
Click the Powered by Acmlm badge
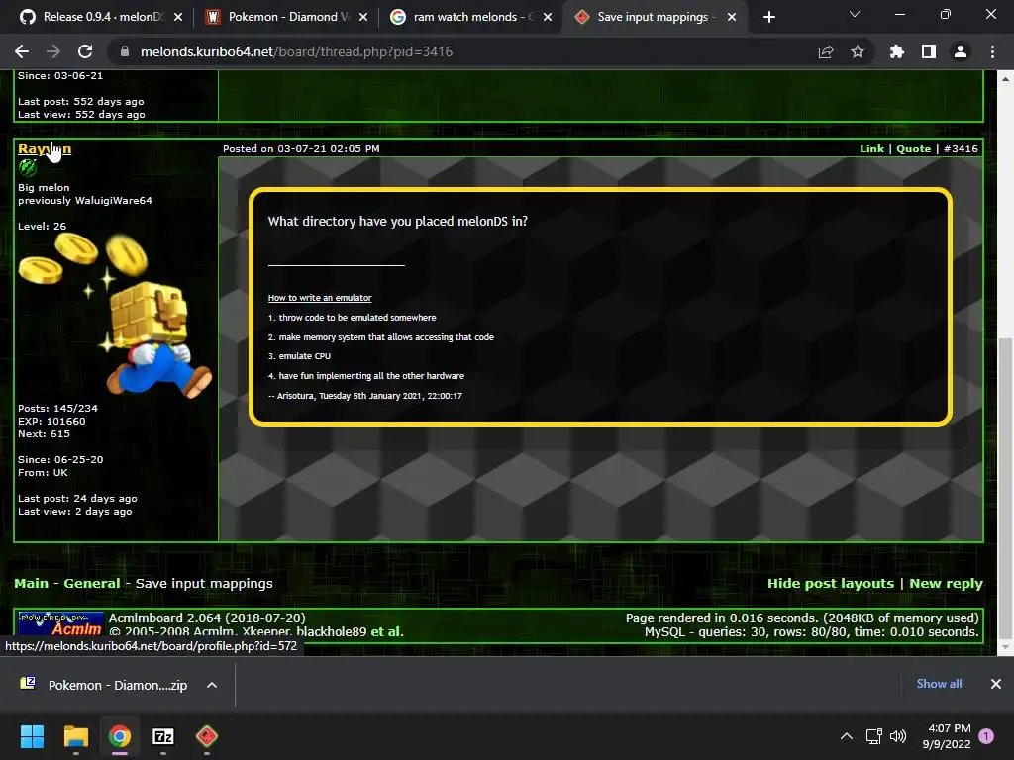tap(60, 624)
